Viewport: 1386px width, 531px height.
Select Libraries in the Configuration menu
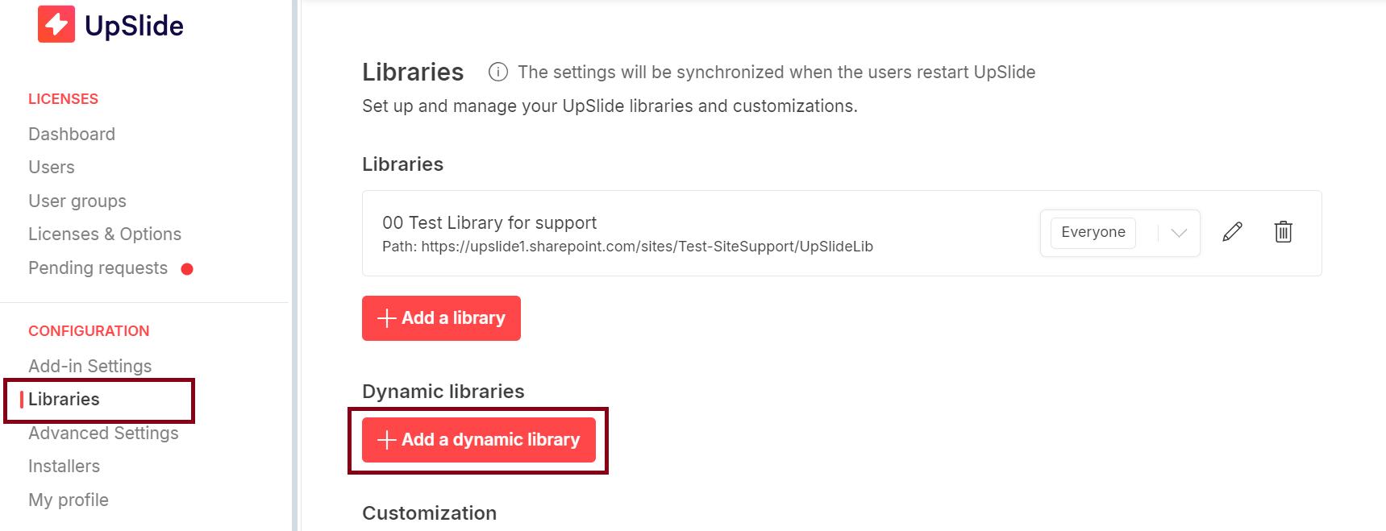pyautogui.click(x=64, y=399)
